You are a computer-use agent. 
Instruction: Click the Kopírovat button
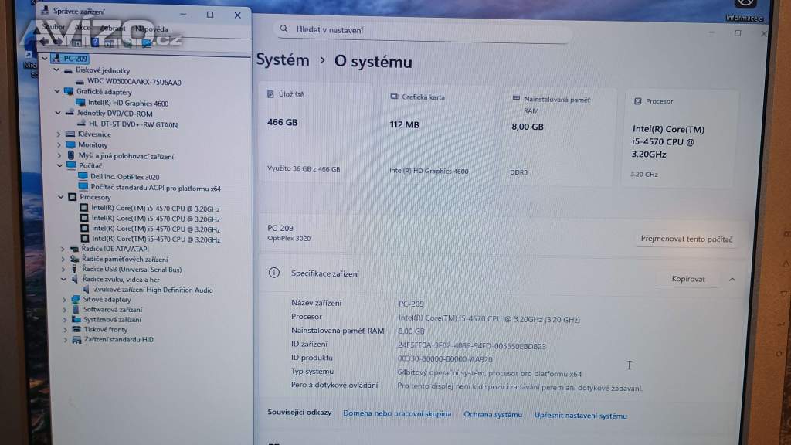coord(687,279)
